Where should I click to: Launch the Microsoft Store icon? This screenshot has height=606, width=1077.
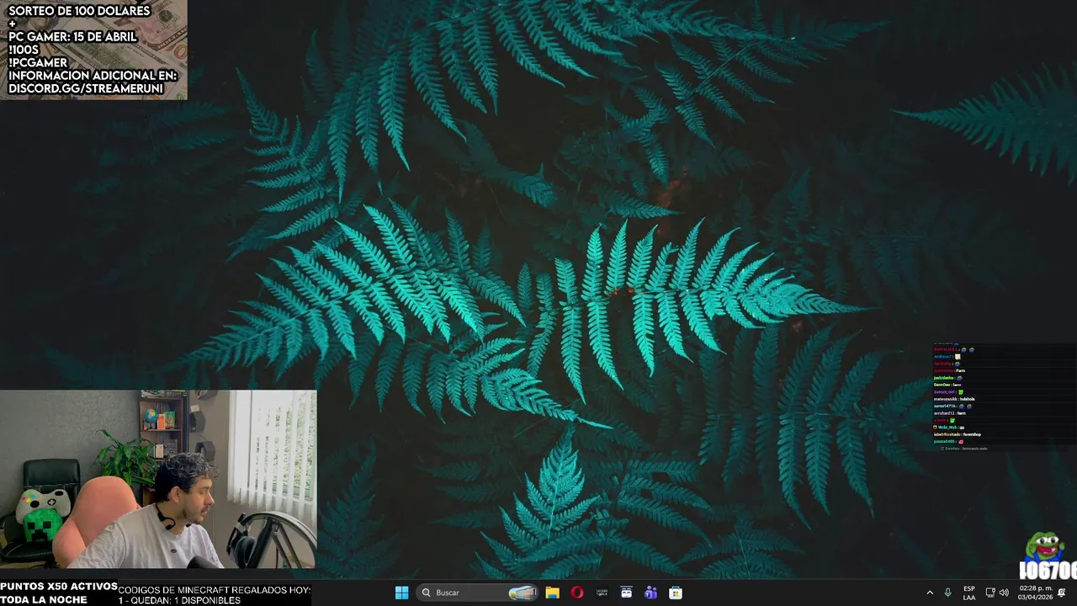(675, 593)
